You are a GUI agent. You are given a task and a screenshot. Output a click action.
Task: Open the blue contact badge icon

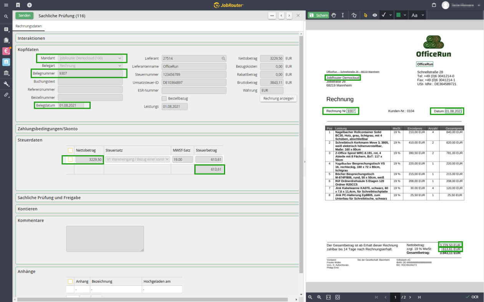coord(6,62)
